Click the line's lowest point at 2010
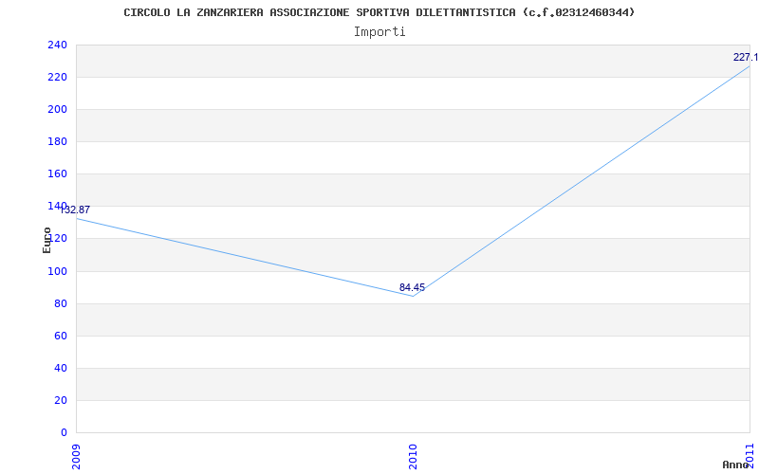 tap(413, 296)
